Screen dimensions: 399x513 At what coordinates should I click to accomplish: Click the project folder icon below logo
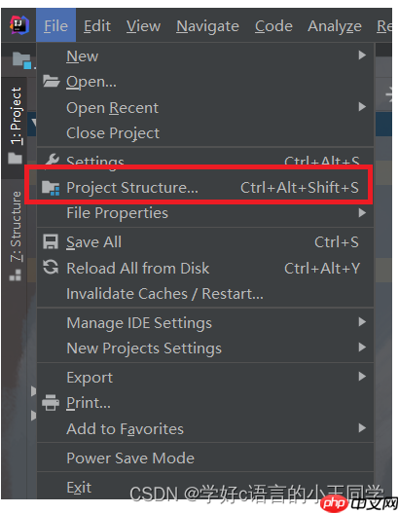click(22, 60)
